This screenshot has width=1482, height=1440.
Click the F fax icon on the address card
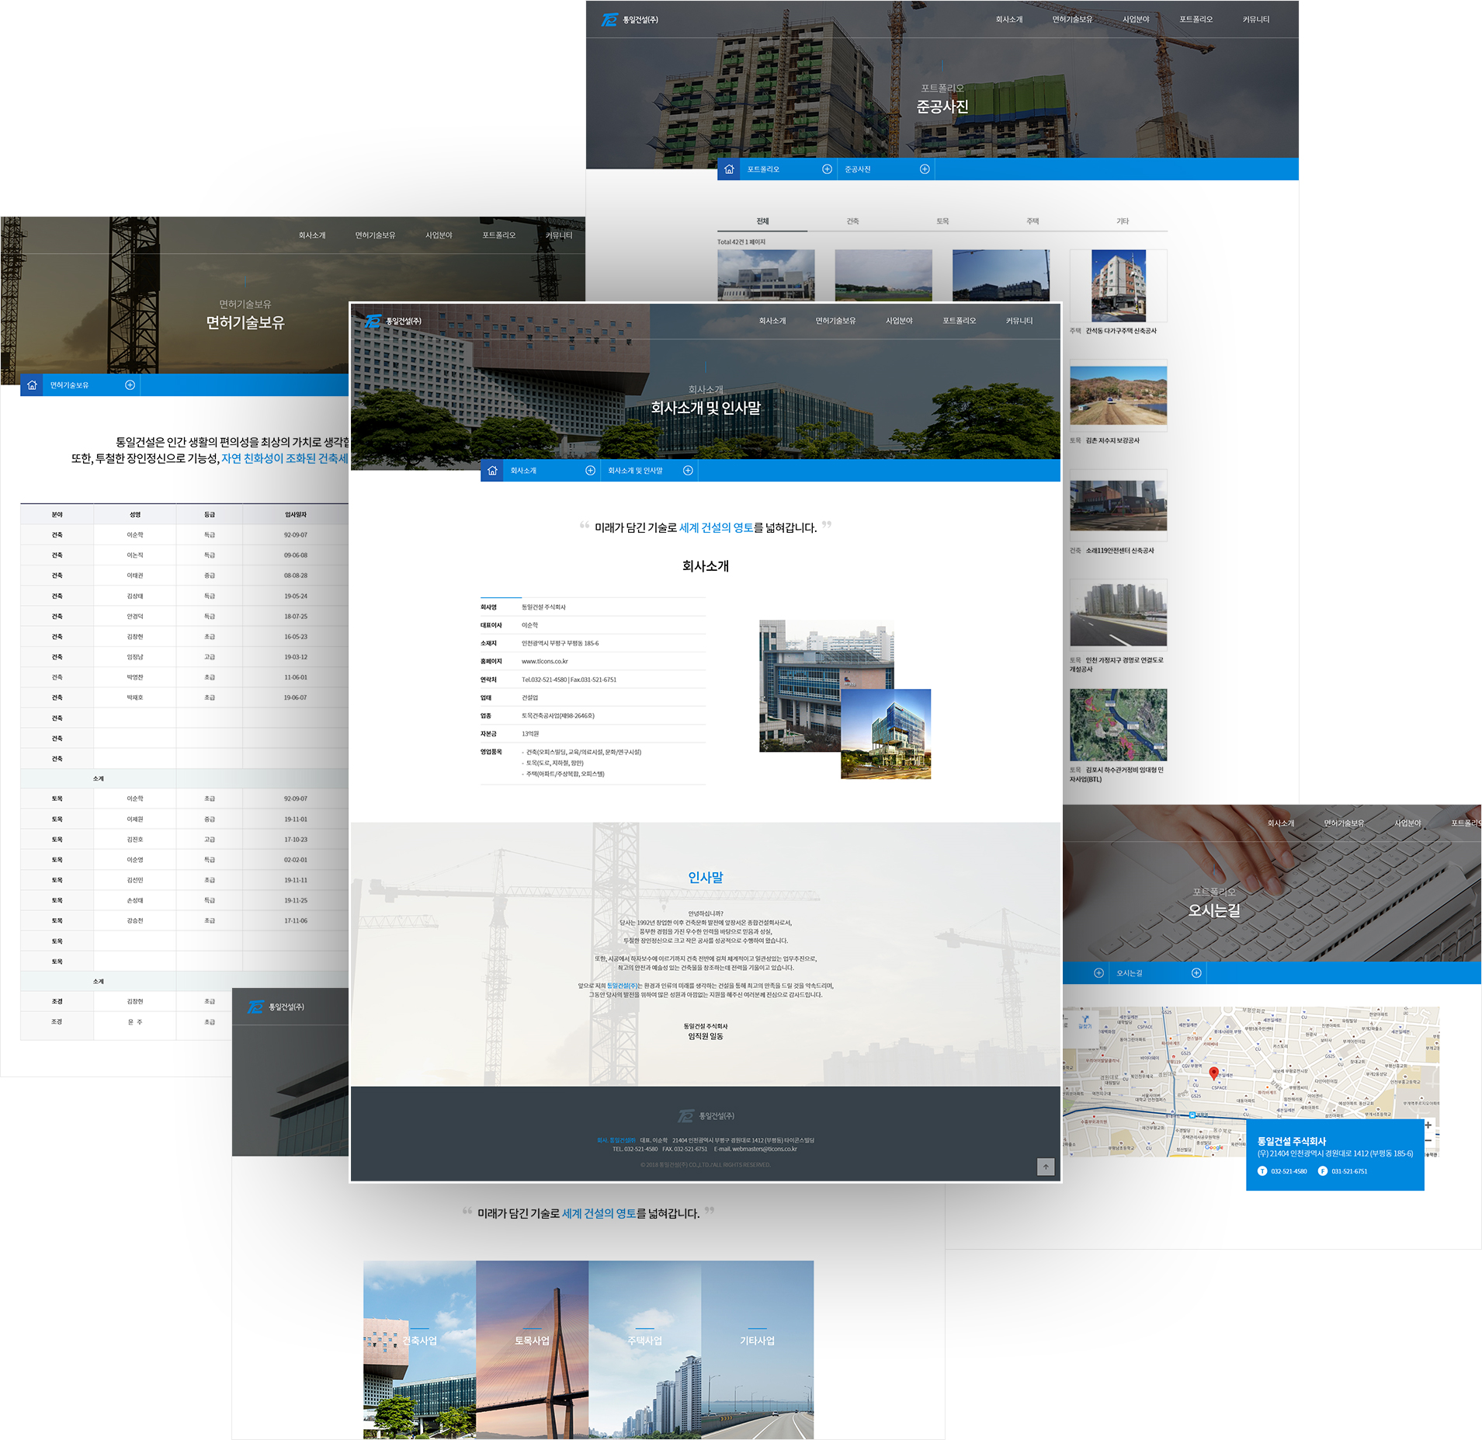[1322, 1171]
